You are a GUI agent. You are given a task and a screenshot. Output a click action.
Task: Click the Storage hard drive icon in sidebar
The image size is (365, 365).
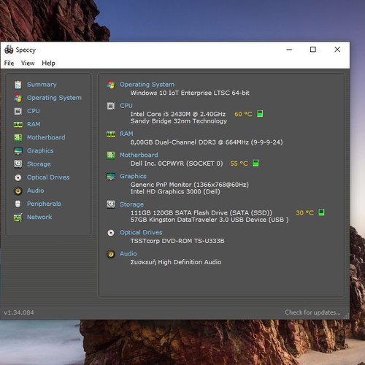click(x=18, y=164)
